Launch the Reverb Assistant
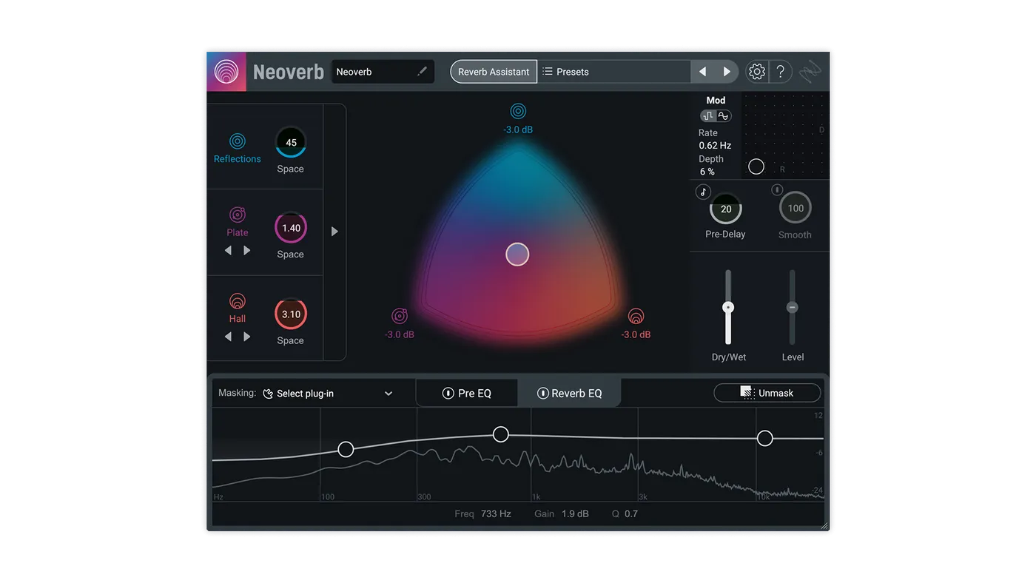1036x583 pixels. (494, 72)
